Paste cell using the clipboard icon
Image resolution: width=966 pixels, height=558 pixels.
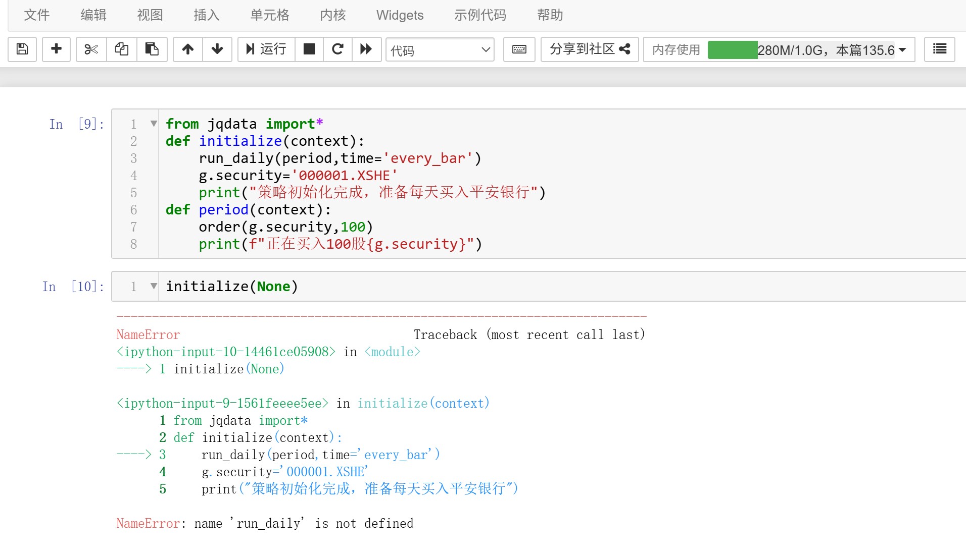(152, 49)
